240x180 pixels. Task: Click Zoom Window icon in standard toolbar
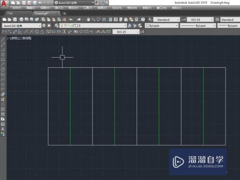[99, 20]
